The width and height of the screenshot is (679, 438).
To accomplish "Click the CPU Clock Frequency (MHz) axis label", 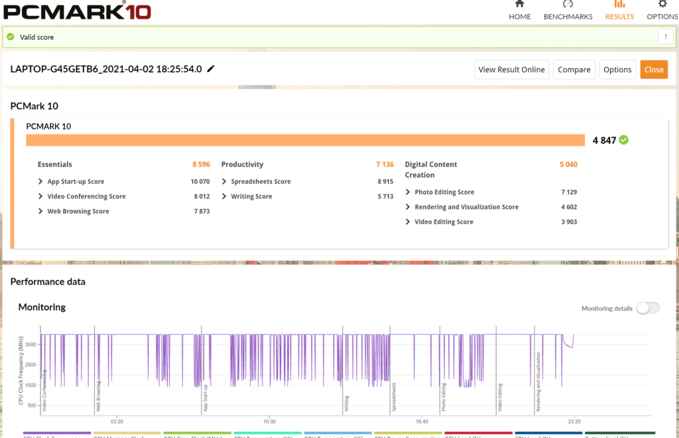I will click(x=21, y=370).
